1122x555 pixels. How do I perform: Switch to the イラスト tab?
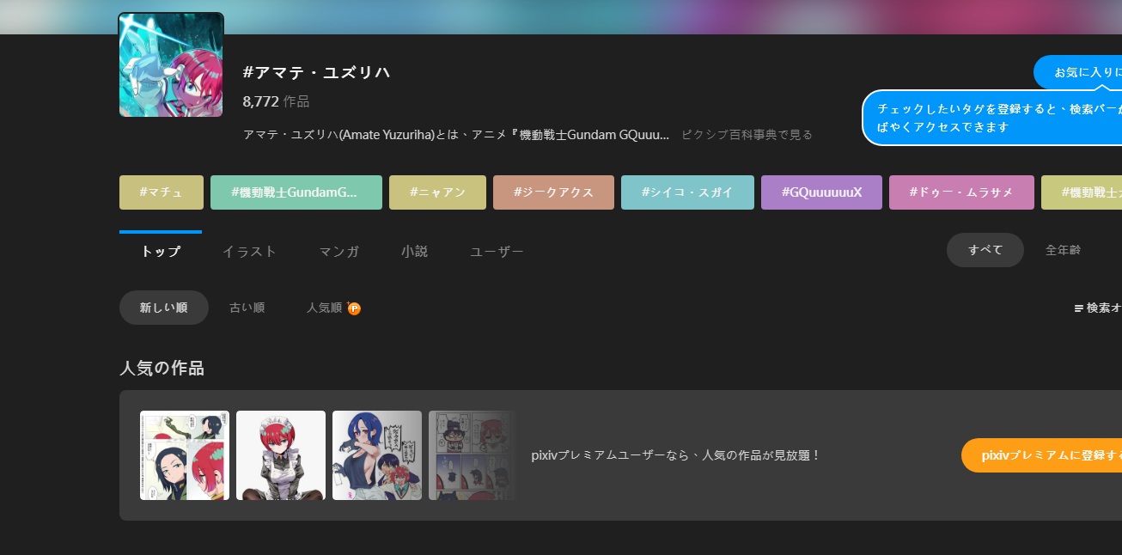(249, 251)
